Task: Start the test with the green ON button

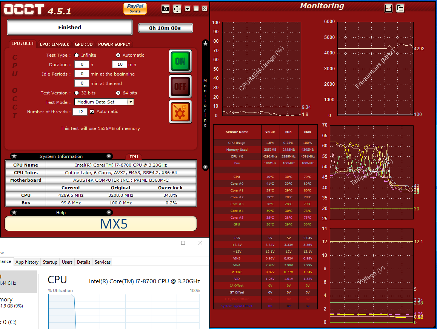Action: tap(180, 61)
